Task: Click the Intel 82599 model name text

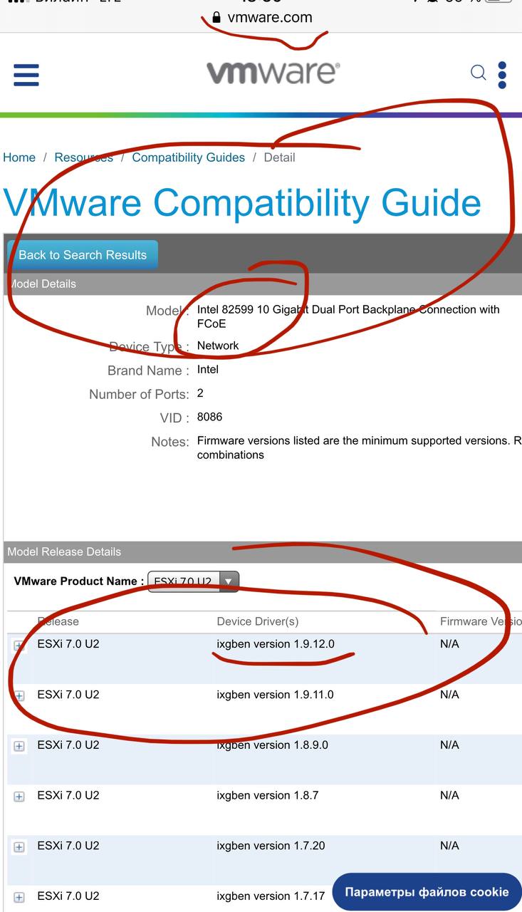Action: 348,316
